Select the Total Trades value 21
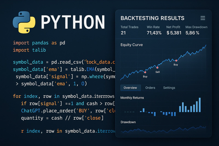This screenshot has width=219, height=146. [123, 33]
